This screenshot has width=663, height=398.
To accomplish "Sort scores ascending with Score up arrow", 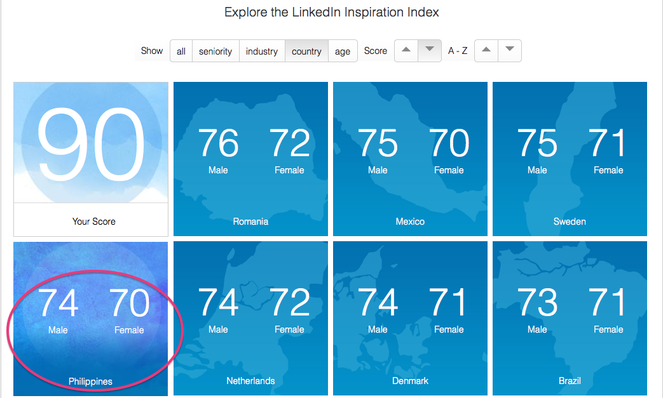I will click(x=406, y=51).
